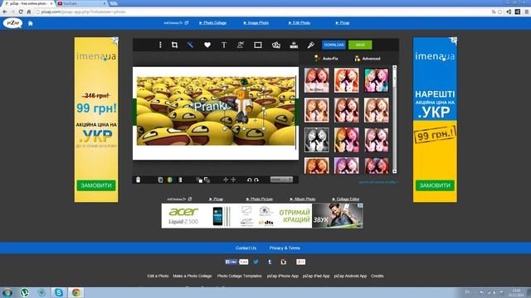Select the Crop tool
This screenshot has width=531, height=298.
174,45
